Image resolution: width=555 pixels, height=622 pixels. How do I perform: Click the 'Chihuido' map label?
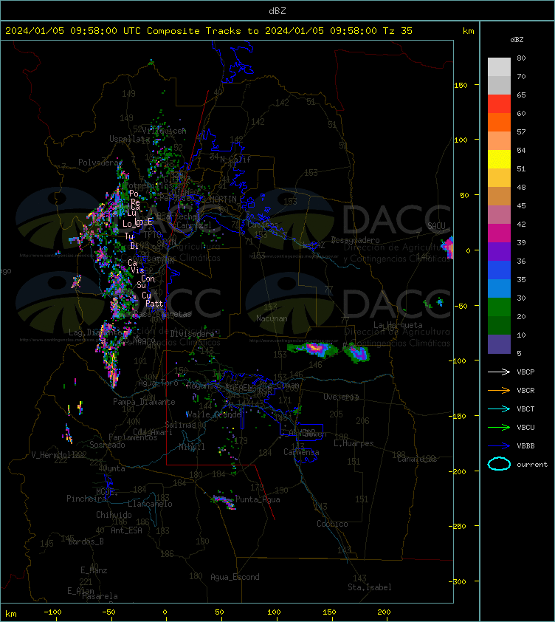(114, 515)
